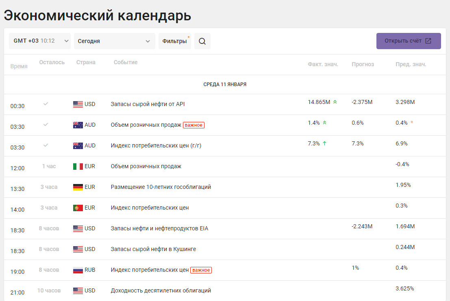Click the 13:30 time cell
This screenshot has width=450, height=301.
[17, 189]
